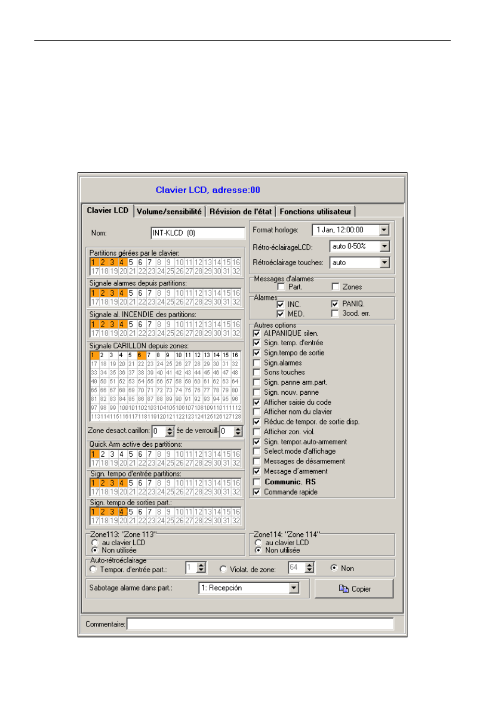The height and width of the screenshot is (703, 497).
Task: Toggle Sign. temp. d'entrée checkbox
Action: point(257,343)
